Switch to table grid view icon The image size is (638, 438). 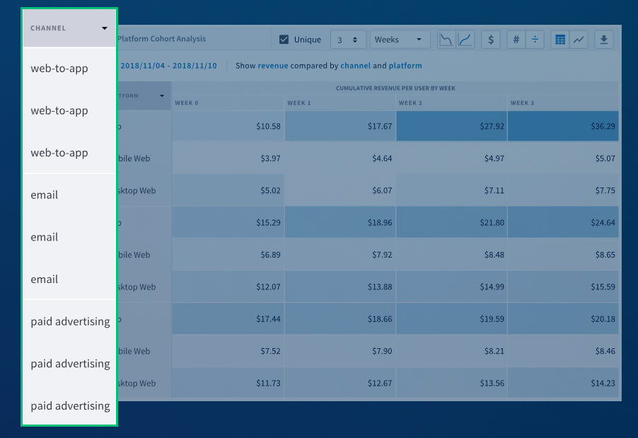tap(560, 40)
